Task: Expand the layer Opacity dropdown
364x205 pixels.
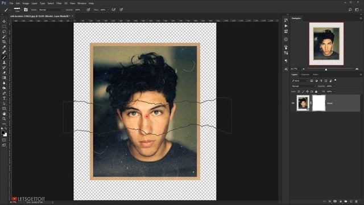Action: click(x=334, y=86)
